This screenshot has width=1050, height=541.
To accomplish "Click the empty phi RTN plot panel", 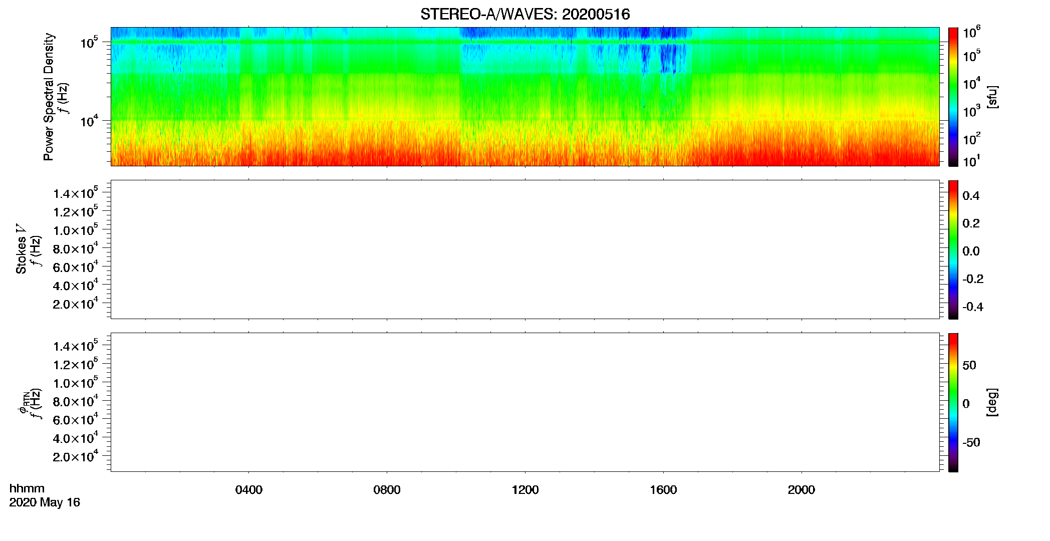I will [x=525, y=402].
